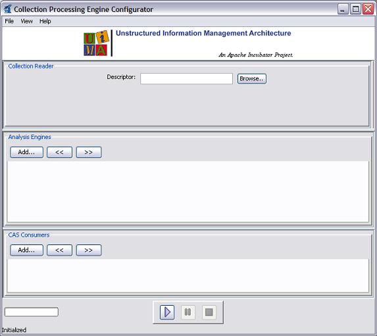This screenshot has height=336, width=377.
Task: Click the 'Analysis Engines' panel title
Action: pyautogui.click(x=30, y=137)
